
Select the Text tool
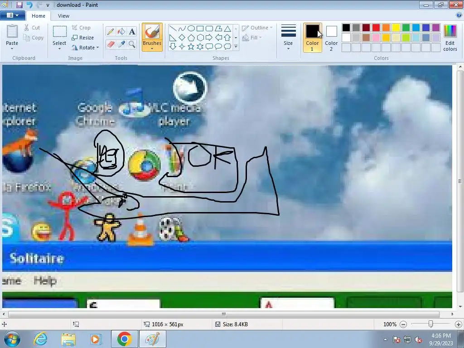132,31
